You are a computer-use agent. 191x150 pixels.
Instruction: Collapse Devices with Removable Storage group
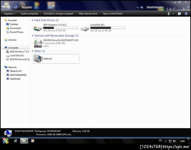(32, 36)
